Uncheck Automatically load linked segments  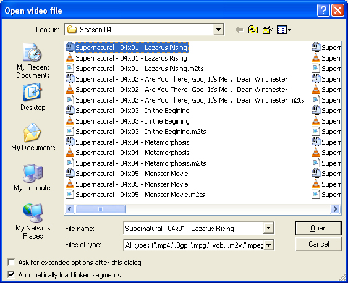click(x=11, y=274)
